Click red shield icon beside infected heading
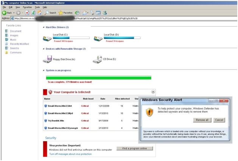Image resolution: width=238 pixels, height=161 pixels. pyautogui.click(x=50, y=92)
